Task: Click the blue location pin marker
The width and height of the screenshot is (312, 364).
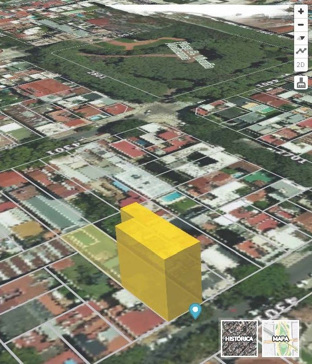Action: 195,310
